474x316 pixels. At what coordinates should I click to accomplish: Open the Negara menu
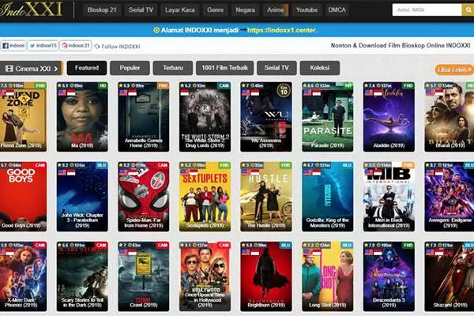pos(245,10)
